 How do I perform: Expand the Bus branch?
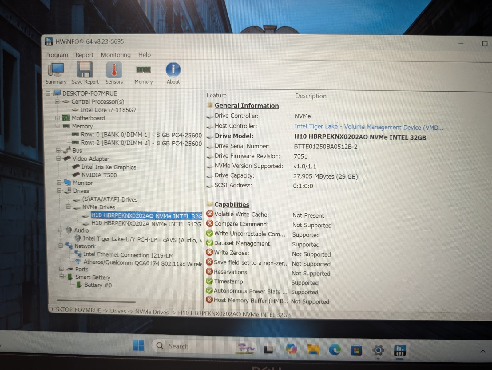click(58, 151)
